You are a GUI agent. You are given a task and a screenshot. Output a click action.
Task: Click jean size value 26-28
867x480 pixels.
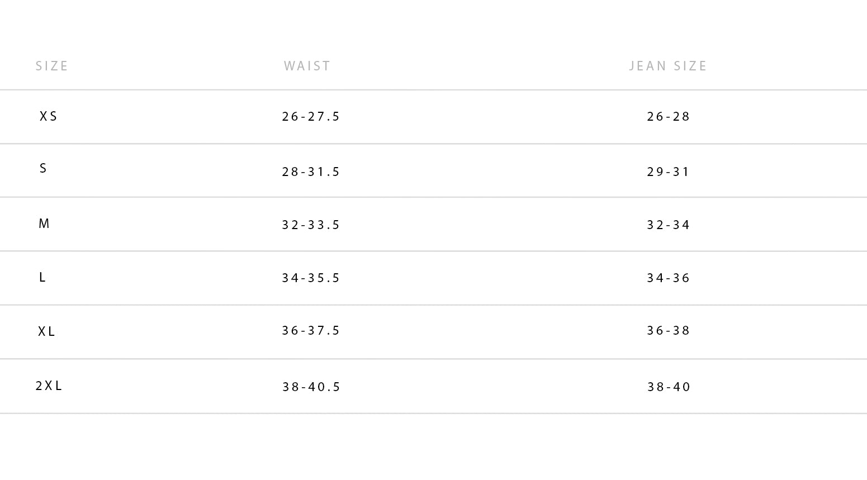pos(669,116)
